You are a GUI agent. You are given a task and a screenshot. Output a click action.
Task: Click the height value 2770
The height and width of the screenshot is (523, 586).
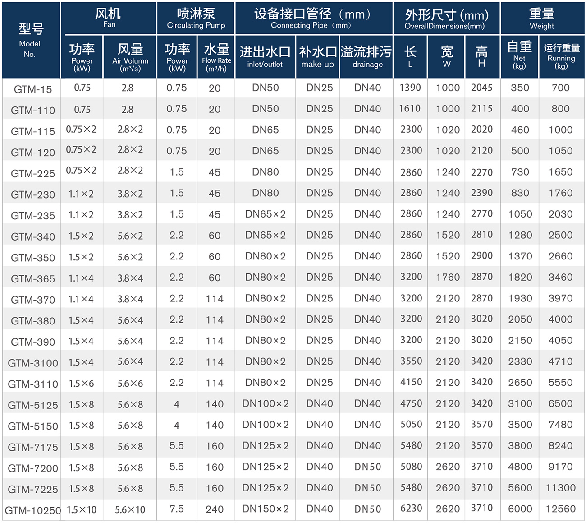(x=482, y=214)
